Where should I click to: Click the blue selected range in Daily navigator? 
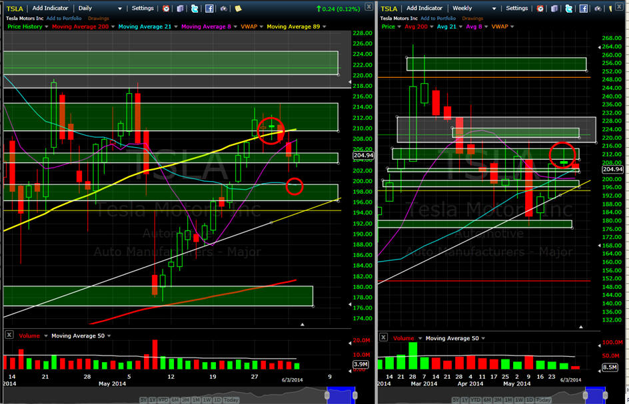click(340, 395)
